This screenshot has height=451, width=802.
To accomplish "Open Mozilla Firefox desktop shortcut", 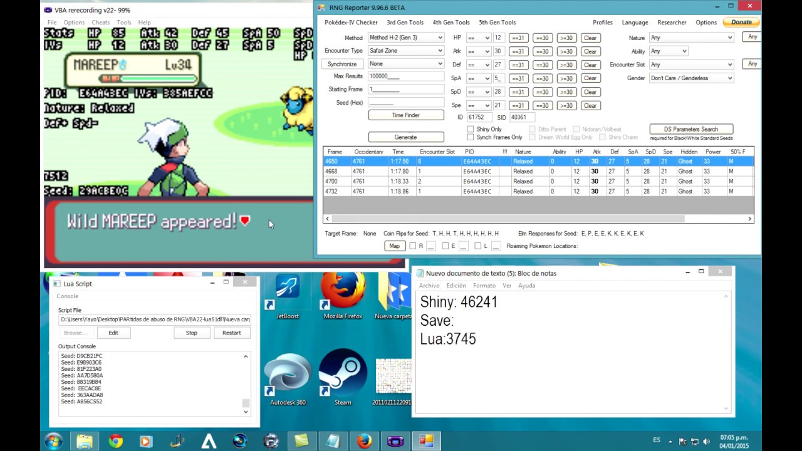I will click(343, 297).
